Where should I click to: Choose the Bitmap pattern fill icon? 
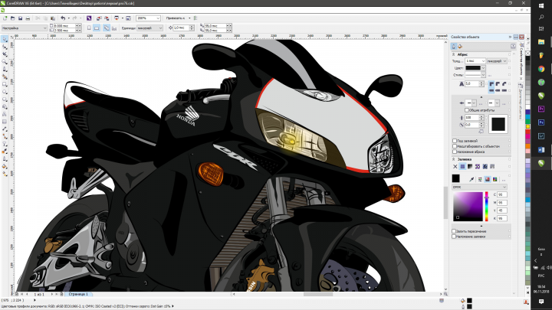[x=485, y=167]
